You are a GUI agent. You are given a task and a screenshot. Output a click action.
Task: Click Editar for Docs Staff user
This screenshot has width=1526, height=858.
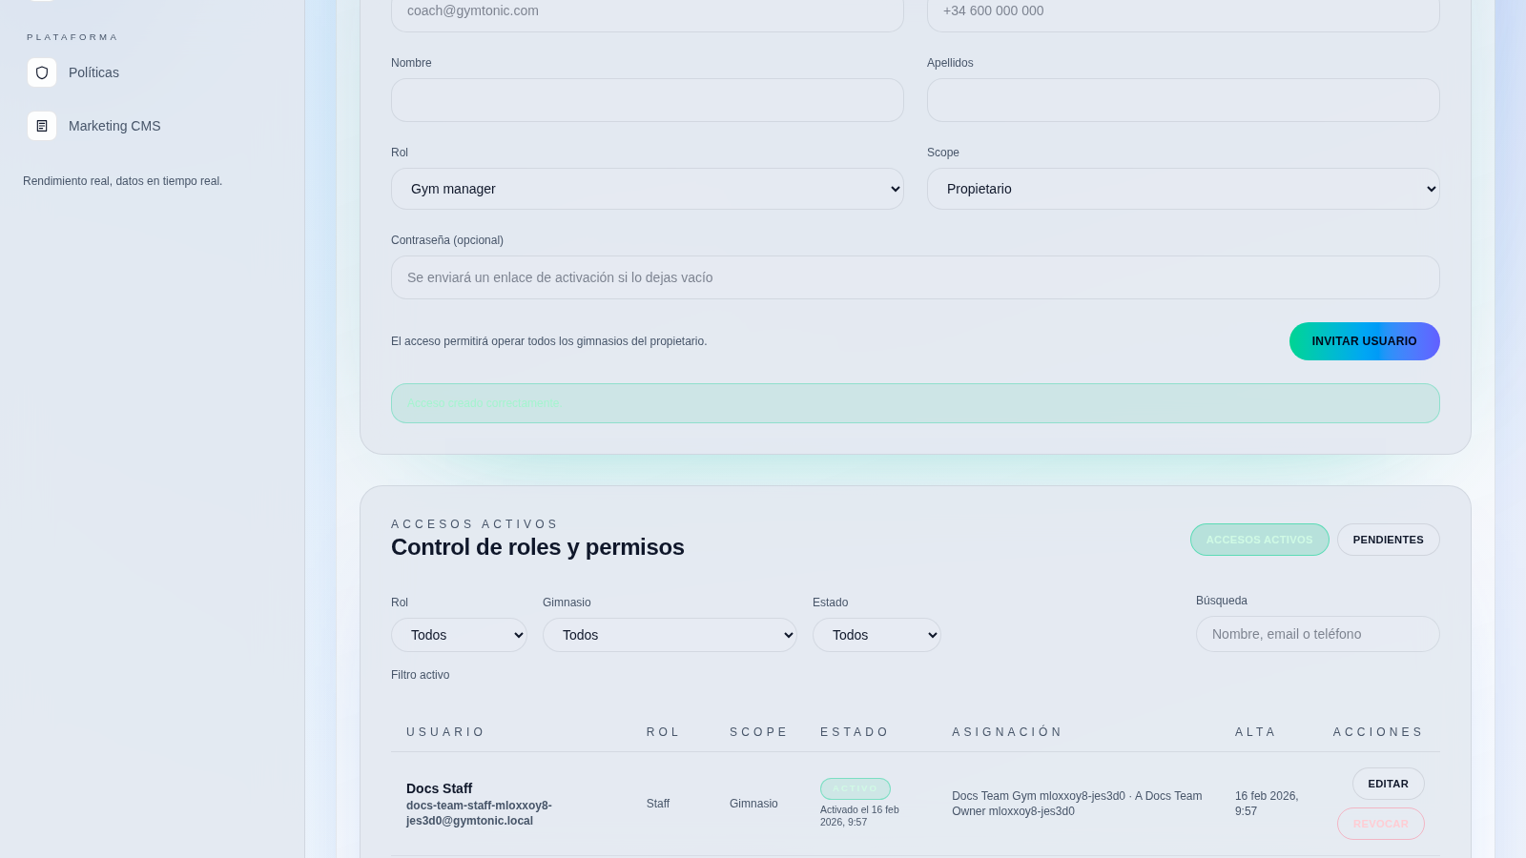tap(1388, 784)
